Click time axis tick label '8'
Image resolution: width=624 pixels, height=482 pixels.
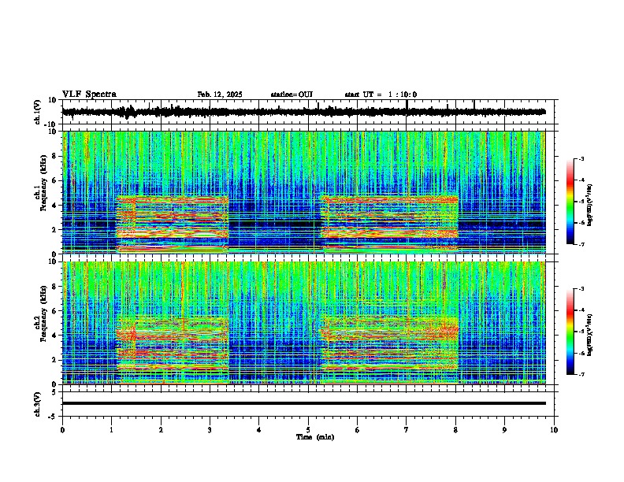tap(455, 430)
